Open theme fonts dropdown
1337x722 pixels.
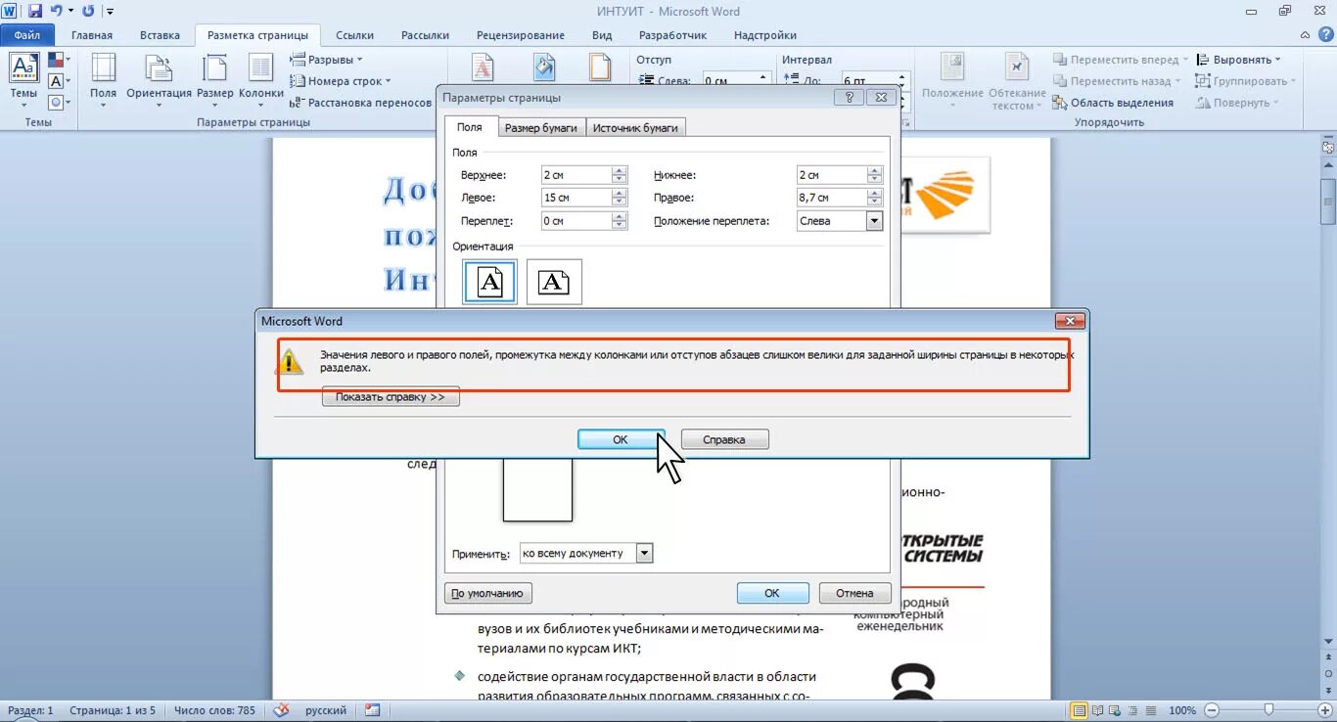tap(57, 81)
